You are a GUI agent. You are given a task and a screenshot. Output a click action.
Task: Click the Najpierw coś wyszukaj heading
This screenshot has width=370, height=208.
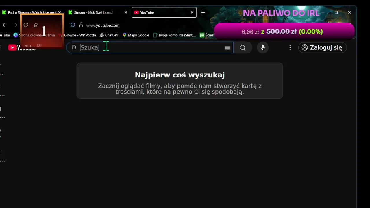pos(180,75)
